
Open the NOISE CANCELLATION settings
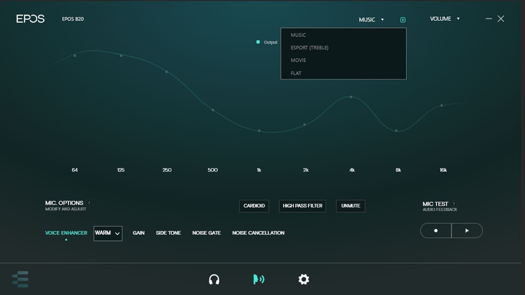click(x=258, y=233)
